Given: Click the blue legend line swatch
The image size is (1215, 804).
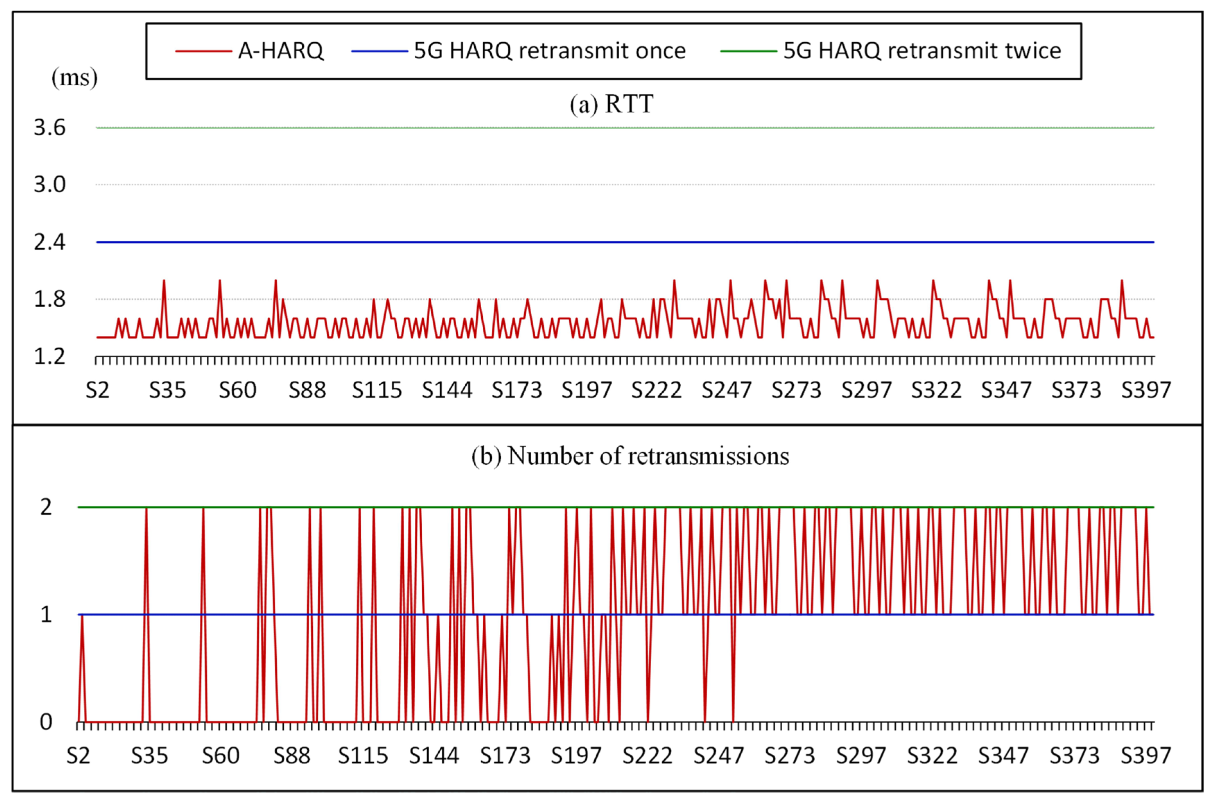Looking at the screenshot, I should point(379,51).
